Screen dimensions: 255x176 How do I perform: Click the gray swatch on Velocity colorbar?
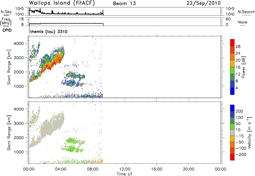[232, 133]
